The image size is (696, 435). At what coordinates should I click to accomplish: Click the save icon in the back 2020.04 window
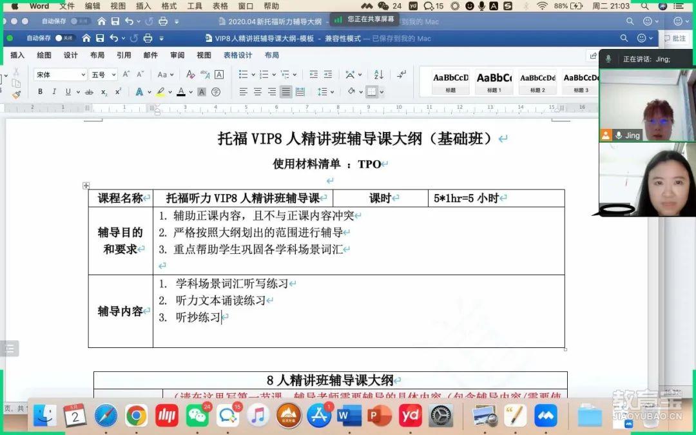click(115, 21)
